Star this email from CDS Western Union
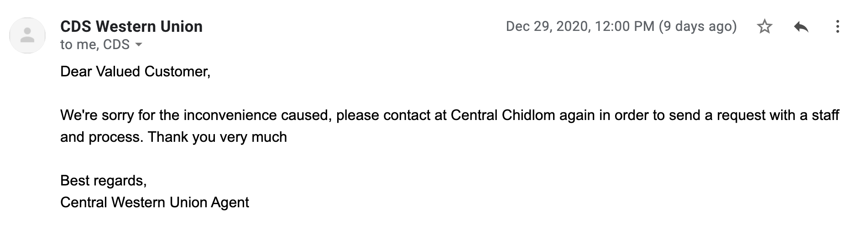 tap(764, 27)
